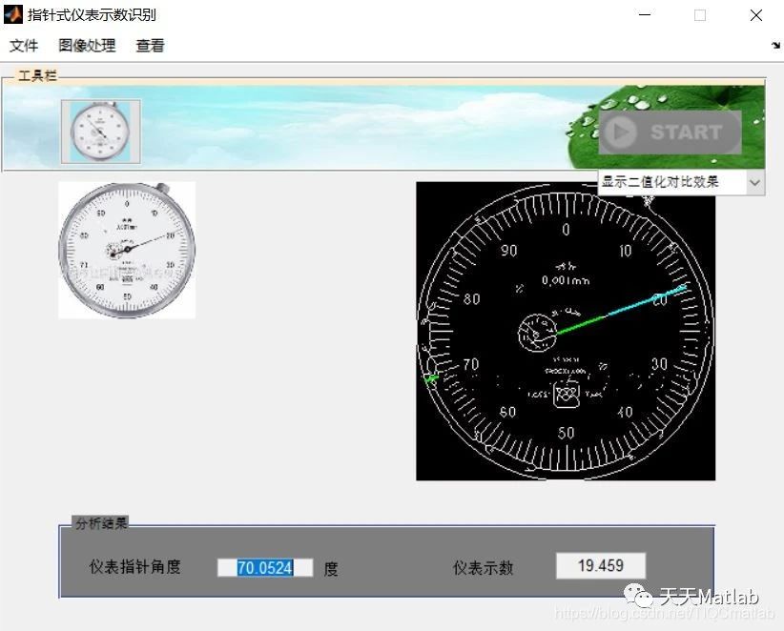Click the START button
The image size is (784, 631).
click(x=670, y=132)
